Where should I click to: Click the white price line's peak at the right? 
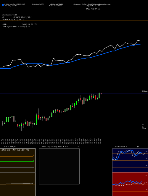point(138,40)
